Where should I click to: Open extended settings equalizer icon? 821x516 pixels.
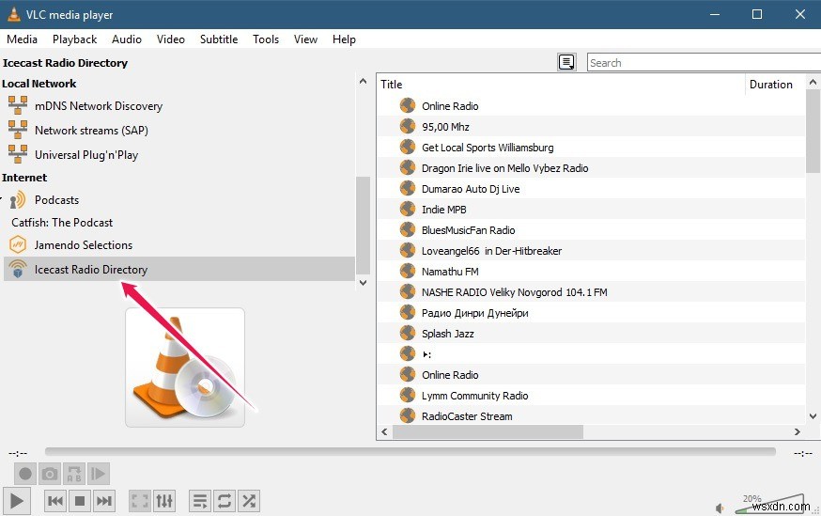coord(164,501)
